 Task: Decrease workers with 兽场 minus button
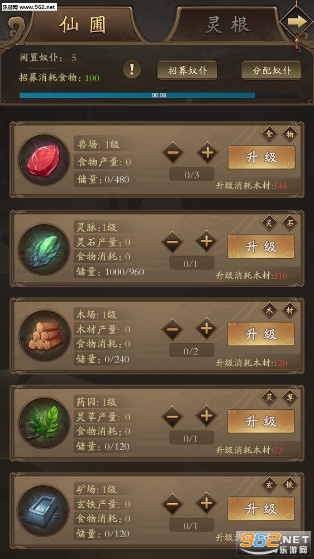tap(173, 152)
